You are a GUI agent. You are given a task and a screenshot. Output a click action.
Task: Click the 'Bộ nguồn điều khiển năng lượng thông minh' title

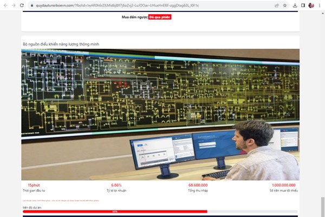coord(61,44)
